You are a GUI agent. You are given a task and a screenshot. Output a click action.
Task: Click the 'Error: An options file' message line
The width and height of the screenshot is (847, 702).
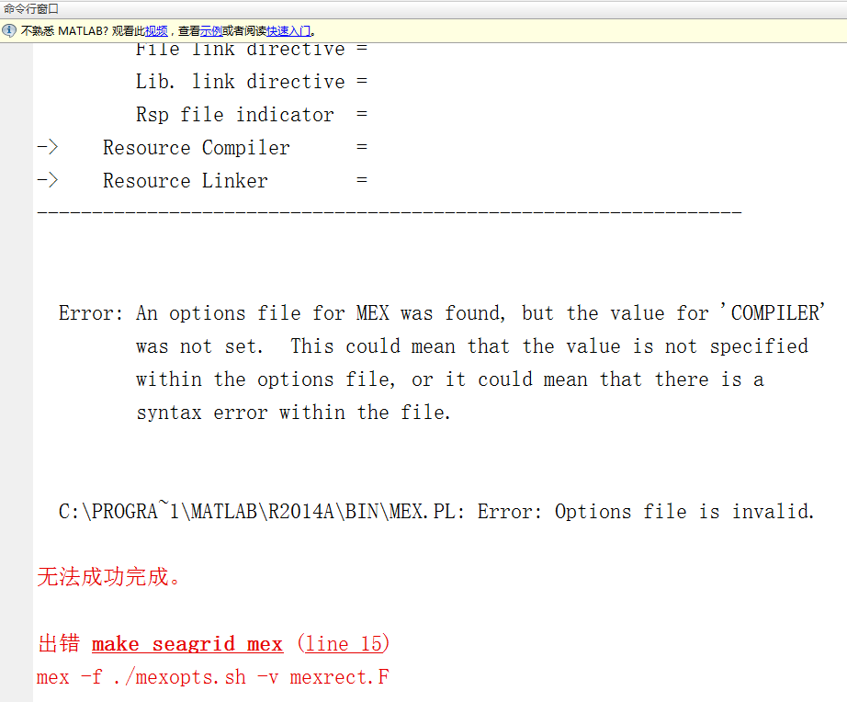pyautogui.click(x=442, y=313)
